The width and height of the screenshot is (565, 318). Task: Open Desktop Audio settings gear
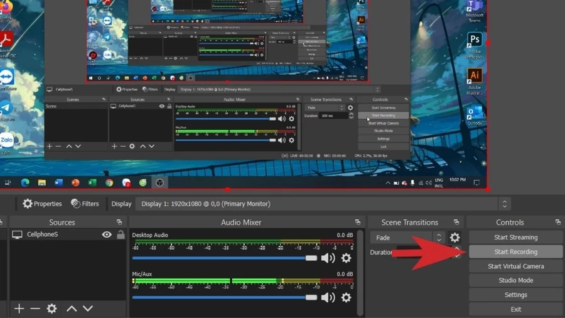(346, 258)
